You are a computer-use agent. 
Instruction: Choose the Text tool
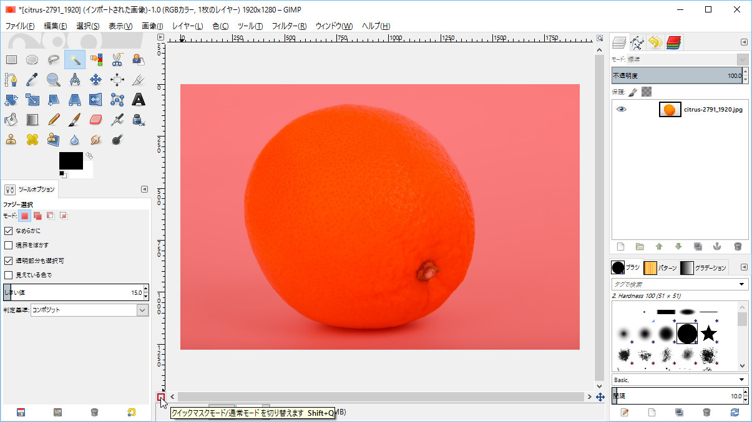139,100
